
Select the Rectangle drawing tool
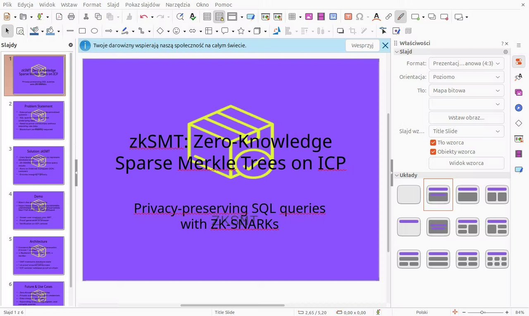(x=82, y=31)
